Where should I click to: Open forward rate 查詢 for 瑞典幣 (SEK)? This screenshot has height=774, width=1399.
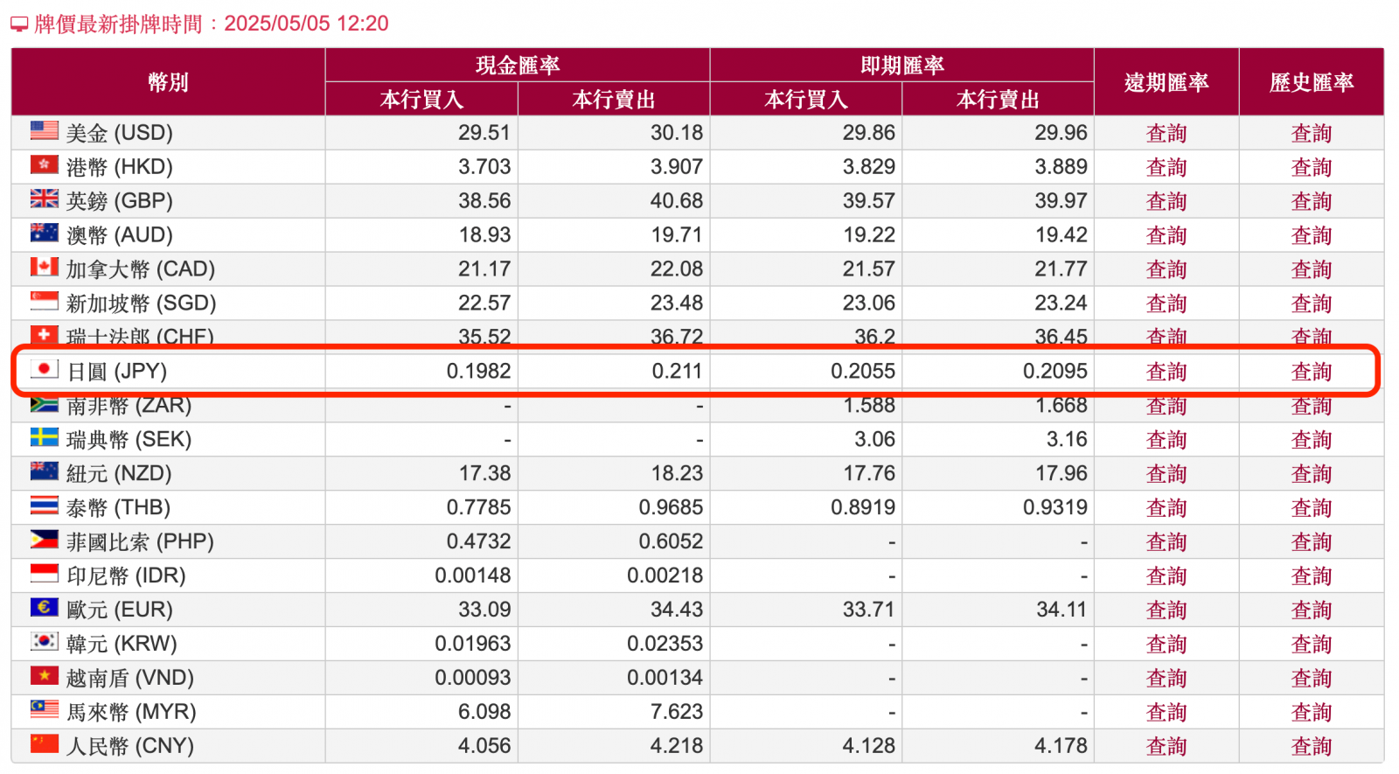click(1166, 439)
